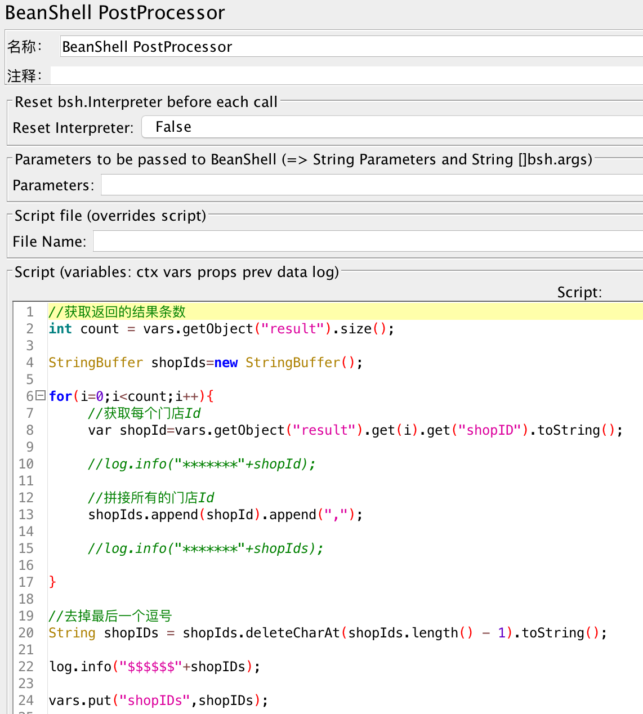Click line 22 log.info "$$$$$$" statement
Viewport: 643px width, 714px height.
click(x=155, y=667)
